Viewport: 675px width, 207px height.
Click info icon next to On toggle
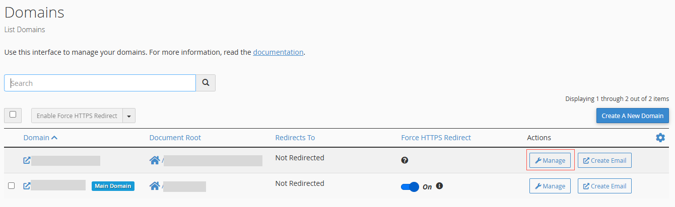[x=439, y=186]
